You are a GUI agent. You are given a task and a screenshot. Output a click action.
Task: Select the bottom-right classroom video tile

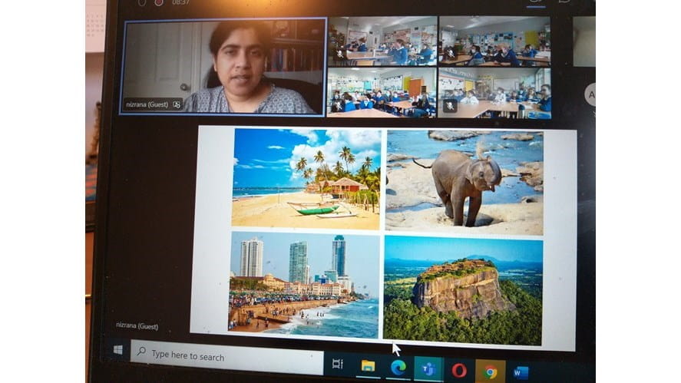(x=494, y=92)
